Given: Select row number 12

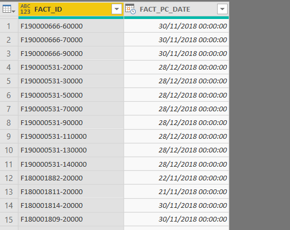Looking at the screenshot, I should (x=9, y=178).
